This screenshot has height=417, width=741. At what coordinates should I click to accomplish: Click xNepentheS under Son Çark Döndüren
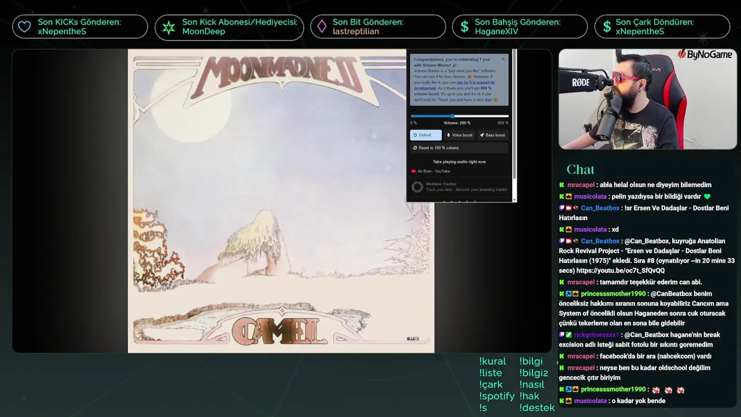640,31
